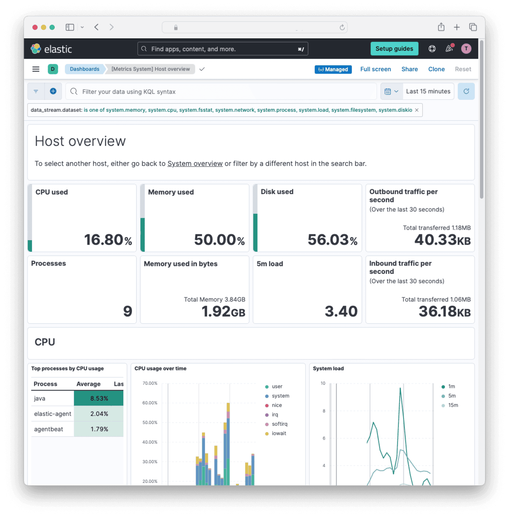
Task: Sort table by Average column
Action: (88, 384)
